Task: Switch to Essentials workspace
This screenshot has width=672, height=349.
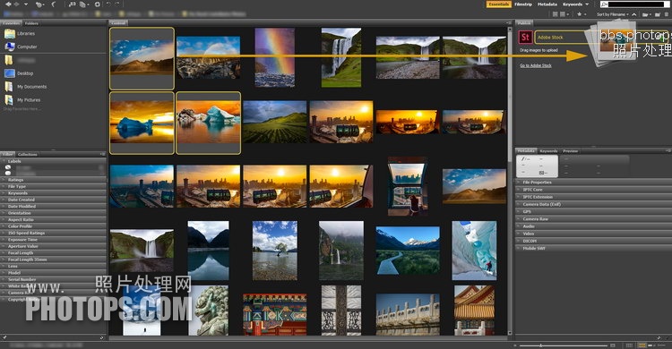Action: (498, 4)
